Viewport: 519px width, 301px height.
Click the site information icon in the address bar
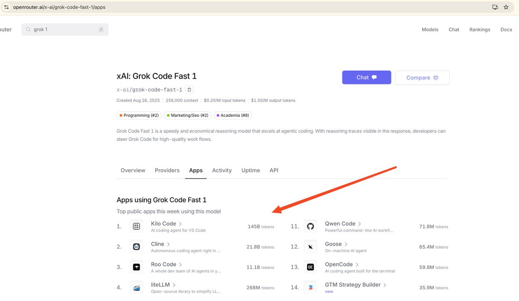tap(6, 7)
